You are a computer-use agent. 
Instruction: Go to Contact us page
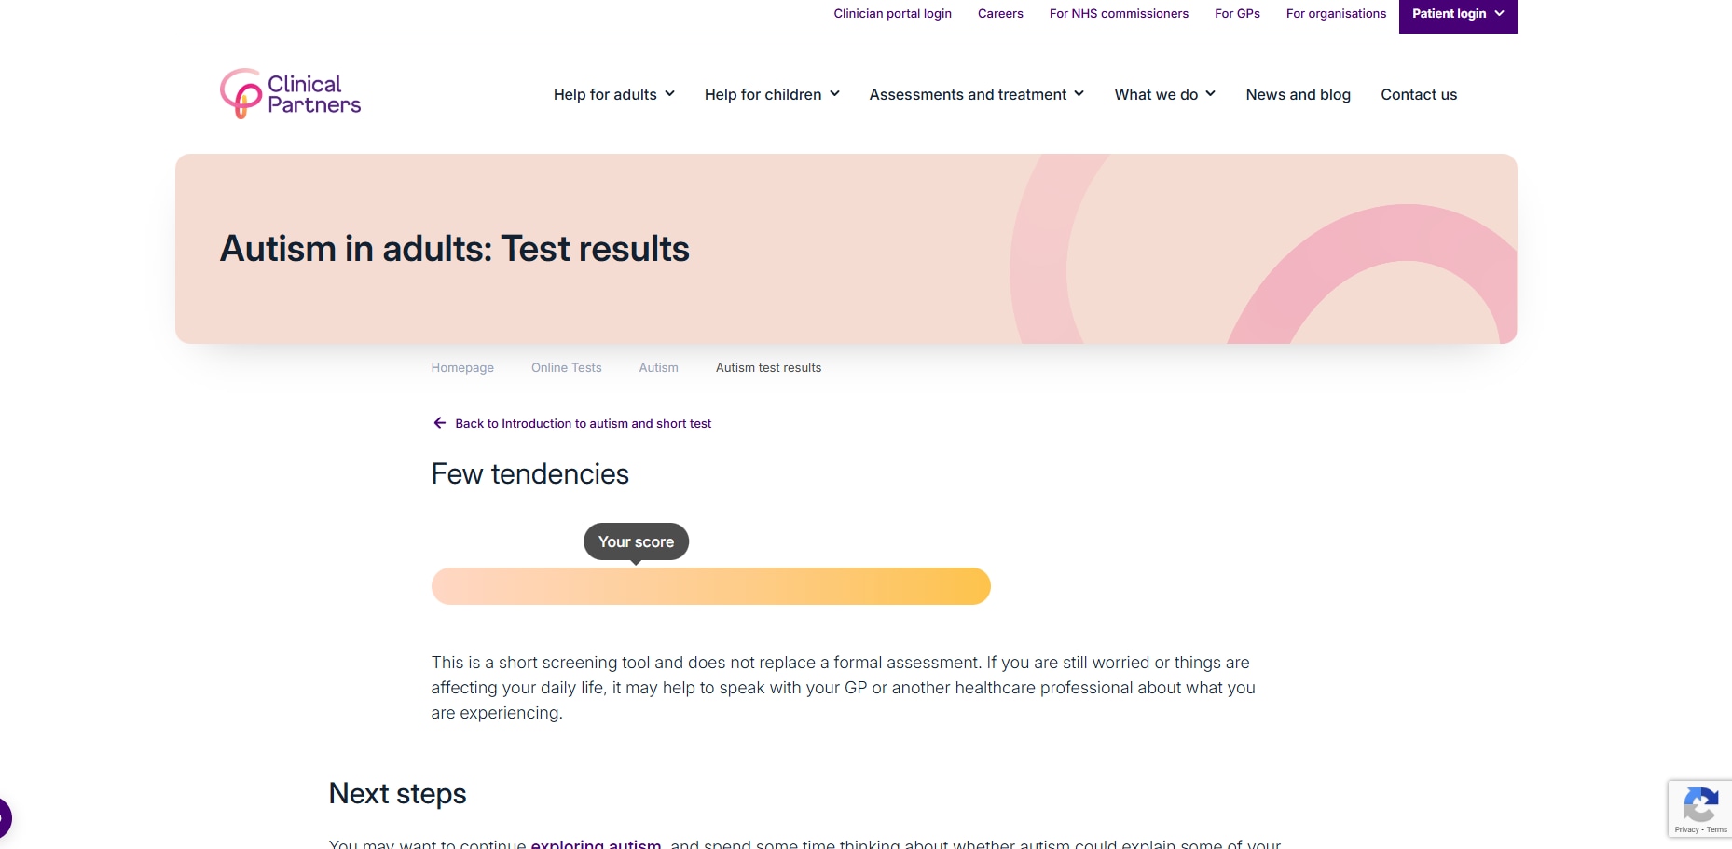pos(1418,94)
